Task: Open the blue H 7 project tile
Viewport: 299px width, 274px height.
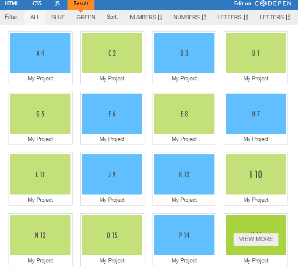Action: click(256, 114)
